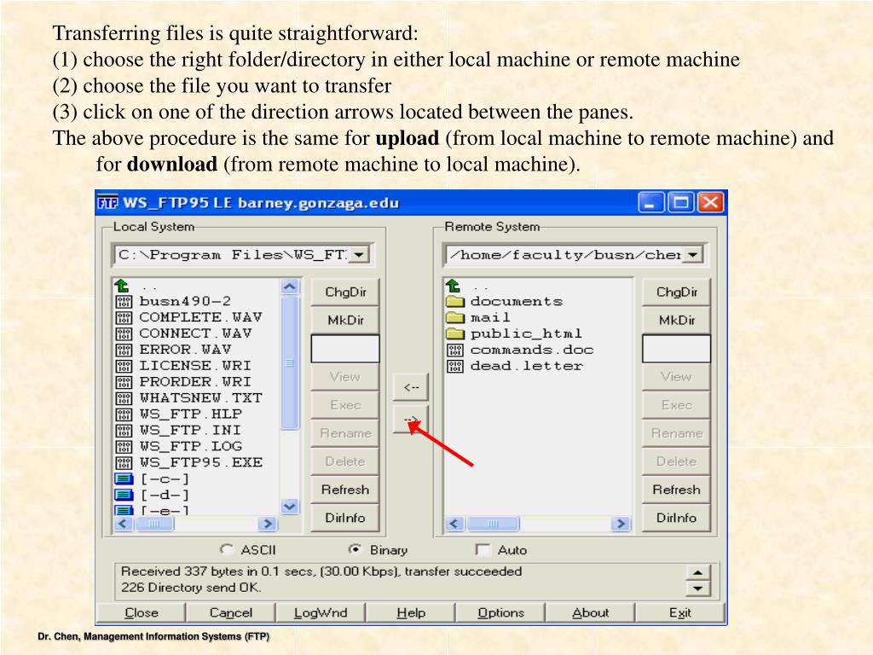Click the drive icon for [-c-]
The image size is (873, 655).
pos(124,479)
